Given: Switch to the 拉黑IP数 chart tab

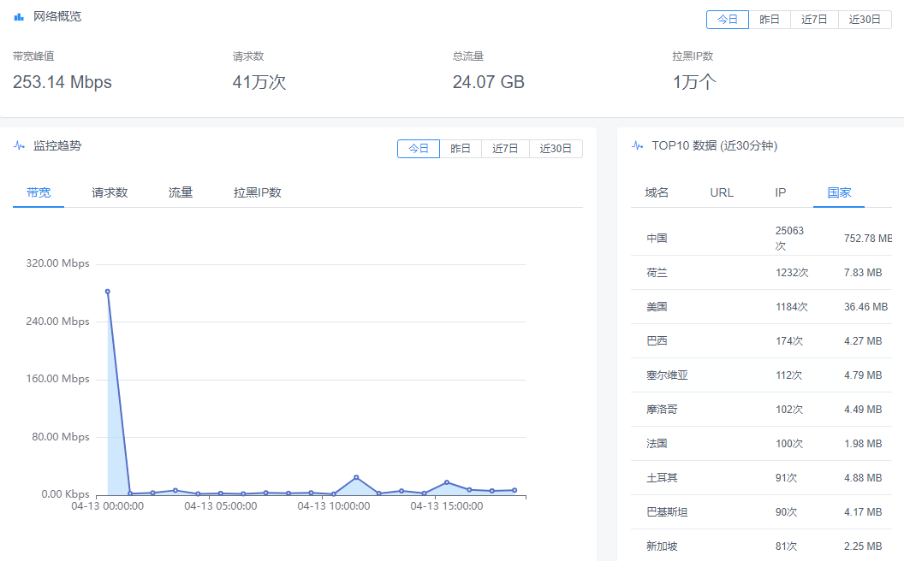Looking at the screenshot, I should pyautogui.click(x=258, y=193).
